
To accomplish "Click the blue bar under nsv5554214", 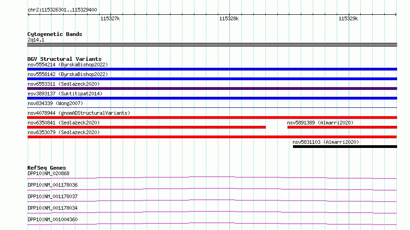I will click(212, 69).
